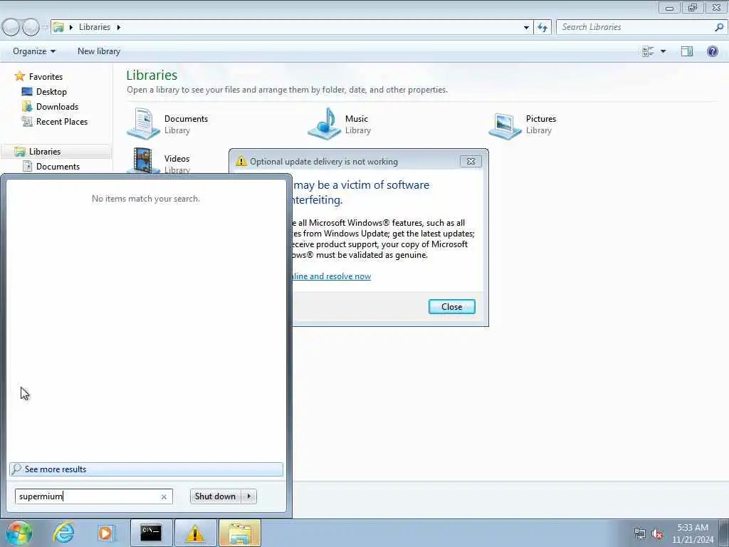The image size is (729, 547).
Task: Open the Documents library icon
Action: (x=144, y=124)
